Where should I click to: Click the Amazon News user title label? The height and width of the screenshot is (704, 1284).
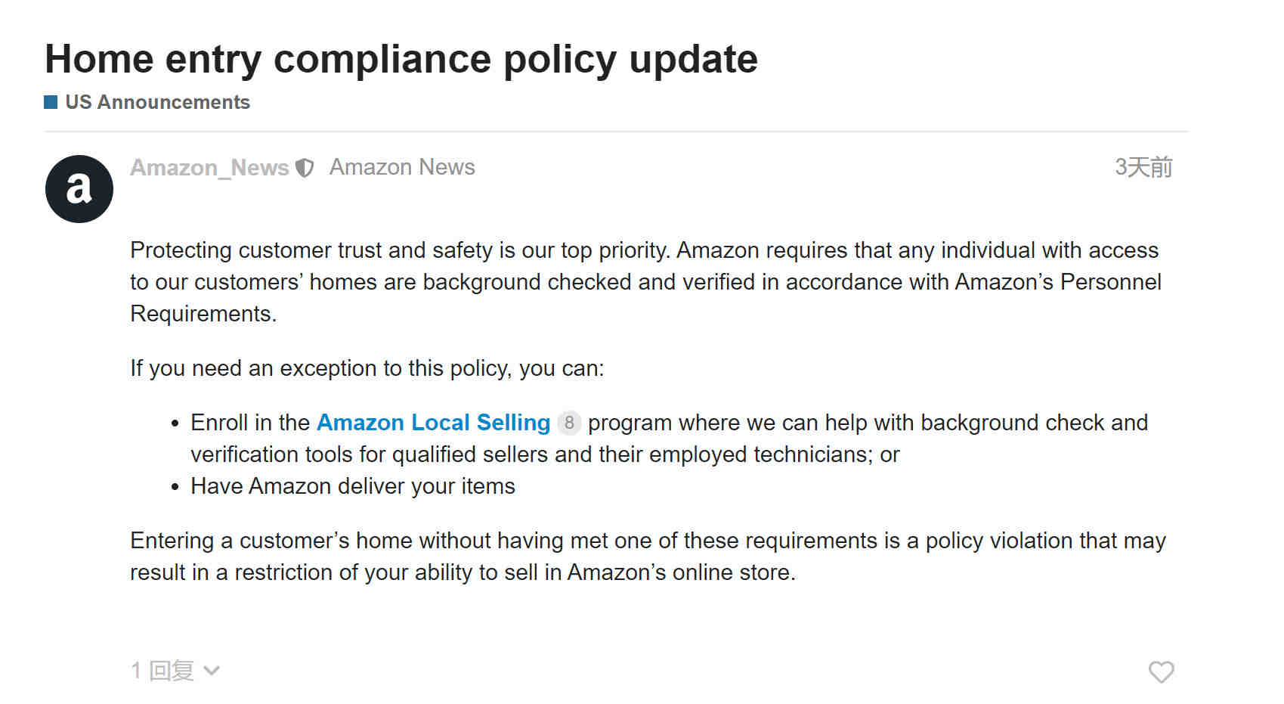point(402,167)
